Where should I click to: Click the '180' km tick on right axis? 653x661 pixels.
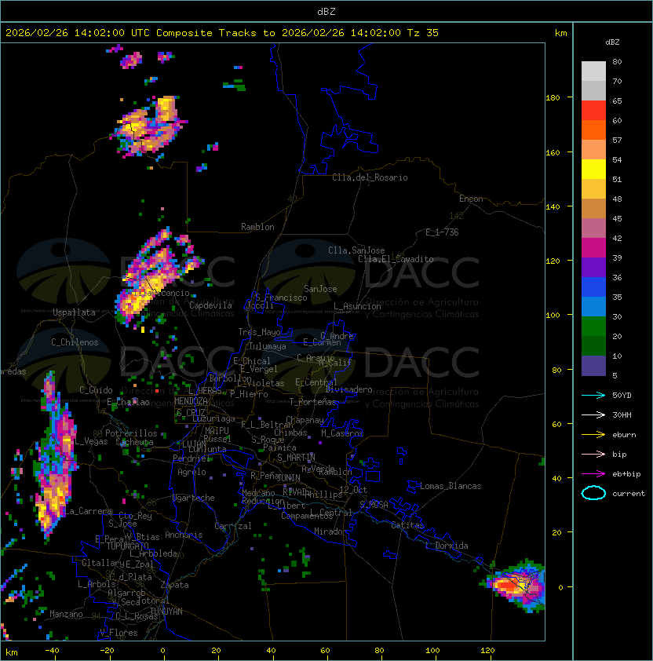[553, 98]
